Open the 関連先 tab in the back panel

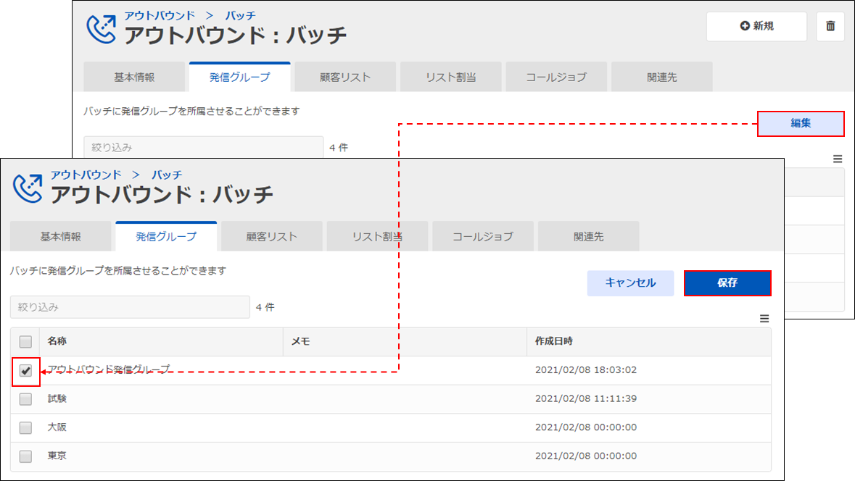661,78
